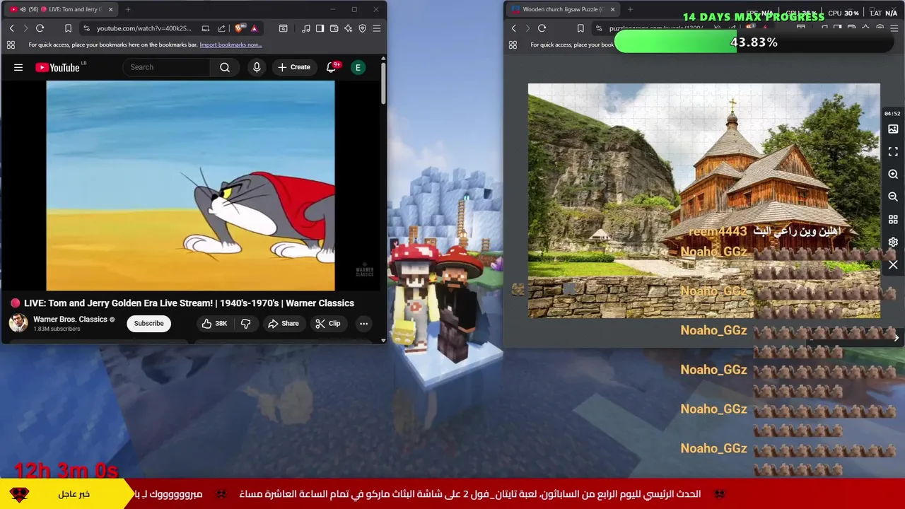
Task: Go back in the puzzle browser window
Action: (513, 28)
